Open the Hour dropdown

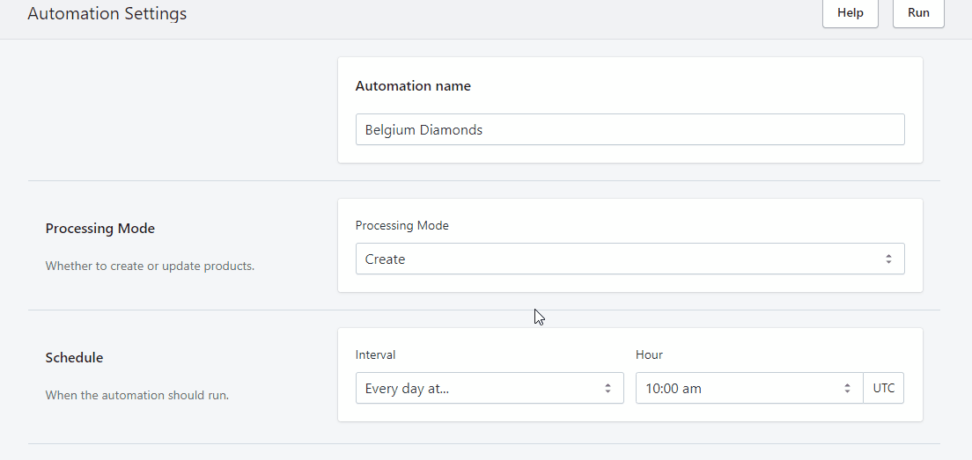tap(749, 388)
